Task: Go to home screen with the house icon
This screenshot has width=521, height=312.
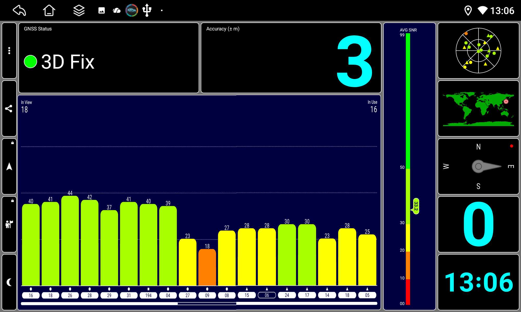Action: (x=49, y=11)
